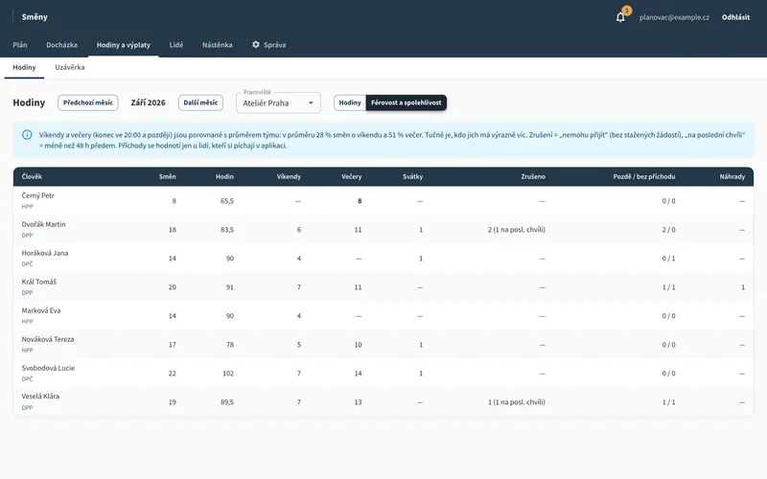Switch to Hodiny view toggle

coord(350,103)
